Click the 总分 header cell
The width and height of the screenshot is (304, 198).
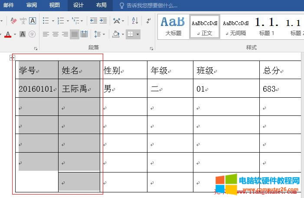click(280, 70)
